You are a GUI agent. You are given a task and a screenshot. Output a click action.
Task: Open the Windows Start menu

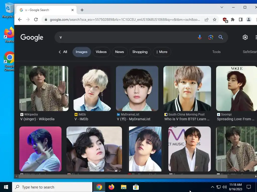click(6, 187)
